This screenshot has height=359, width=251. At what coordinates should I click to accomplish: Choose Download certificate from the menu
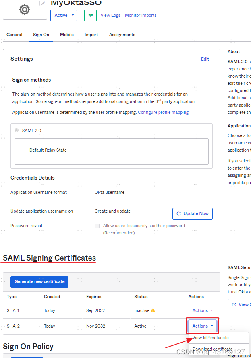tap(212, 349)
